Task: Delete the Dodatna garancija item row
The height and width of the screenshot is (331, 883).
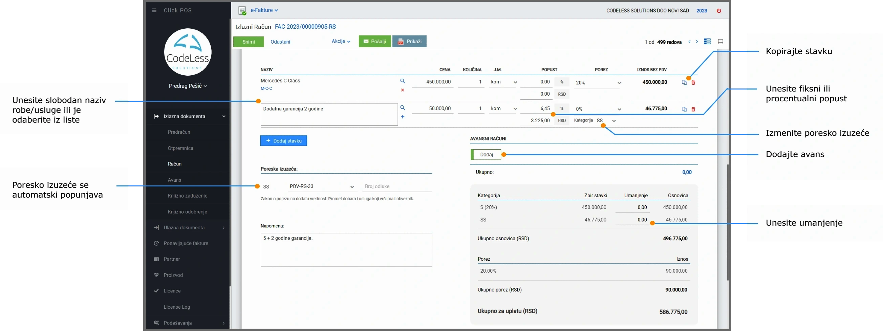Action: tap(693, 109)
